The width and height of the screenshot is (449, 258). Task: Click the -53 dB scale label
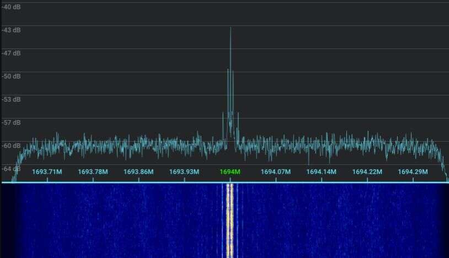(x=12, y=99)
